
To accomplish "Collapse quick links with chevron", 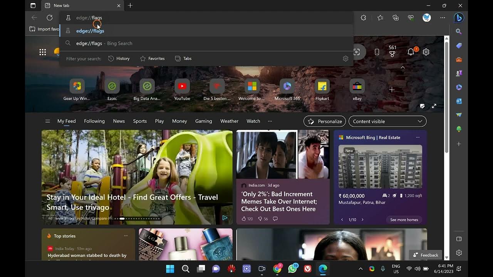I will (402, 67).
